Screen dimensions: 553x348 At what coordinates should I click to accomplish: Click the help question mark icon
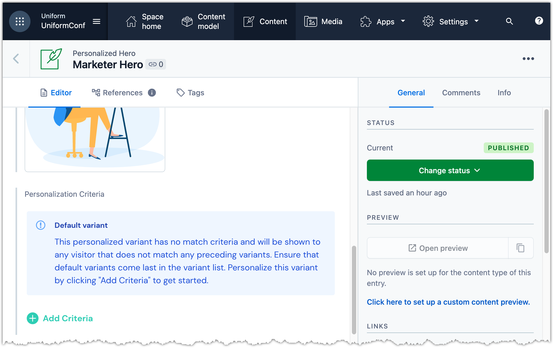coord(539,21)
